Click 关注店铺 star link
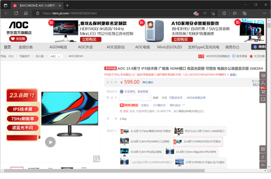Screen dimensions: 271x179 [x=257, y=56]
